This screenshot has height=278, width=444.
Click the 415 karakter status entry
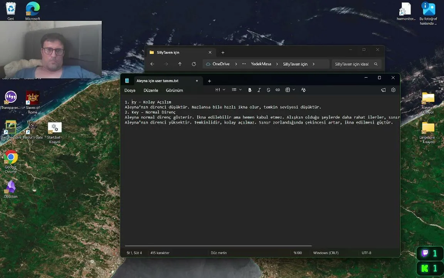[160, 253]
